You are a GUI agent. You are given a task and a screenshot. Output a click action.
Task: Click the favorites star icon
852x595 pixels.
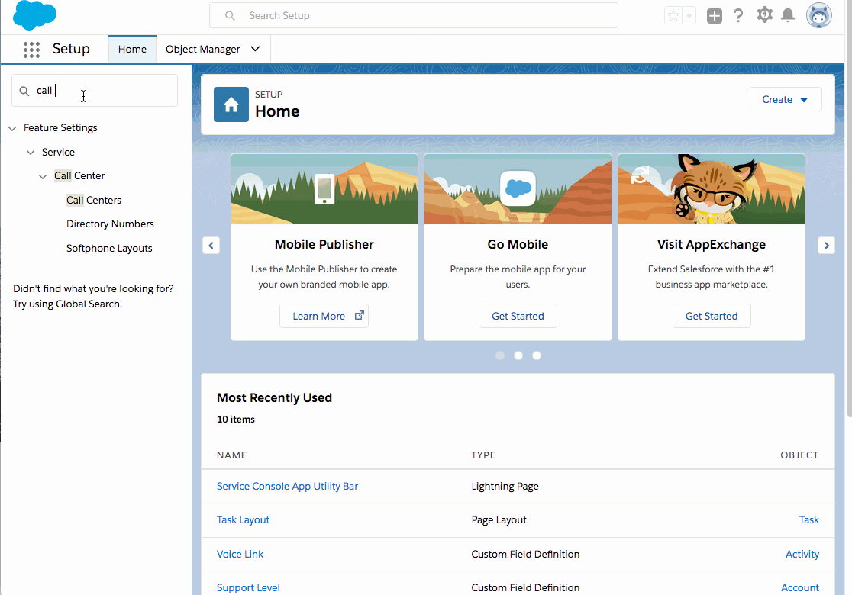(x=673, y=16)
